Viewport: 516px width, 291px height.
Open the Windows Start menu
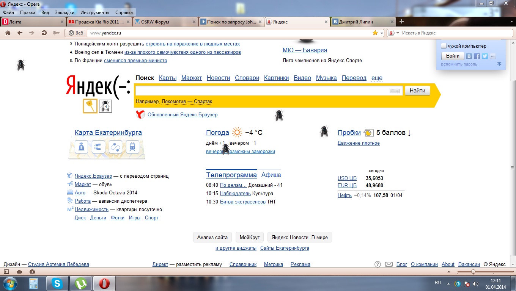pos(10,283)
